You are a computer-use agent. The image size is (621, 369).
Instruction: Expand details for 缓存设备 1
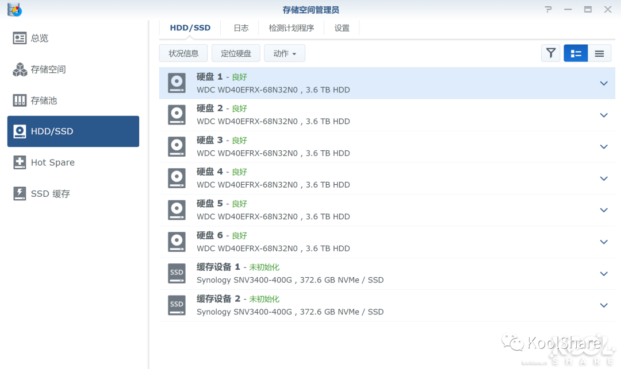(x=604, y=274)
